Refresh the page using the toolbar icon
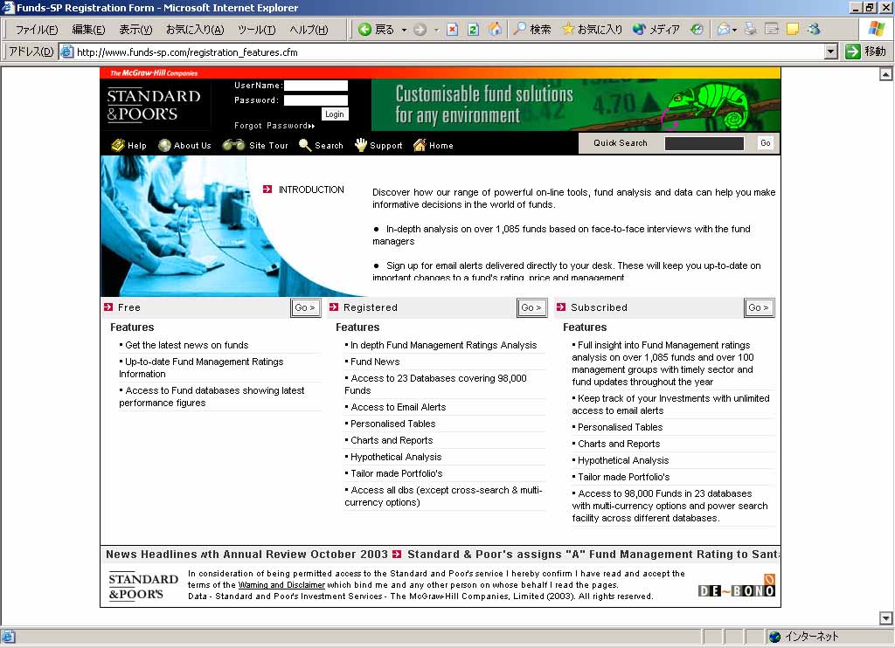This screenshot has height=648, width=895. pos(473,30)
